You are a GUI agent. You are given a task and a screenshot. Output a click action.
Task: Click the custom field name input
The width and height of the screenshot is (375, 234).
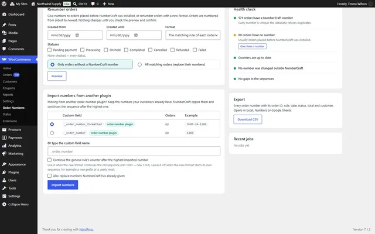(134, 152)
